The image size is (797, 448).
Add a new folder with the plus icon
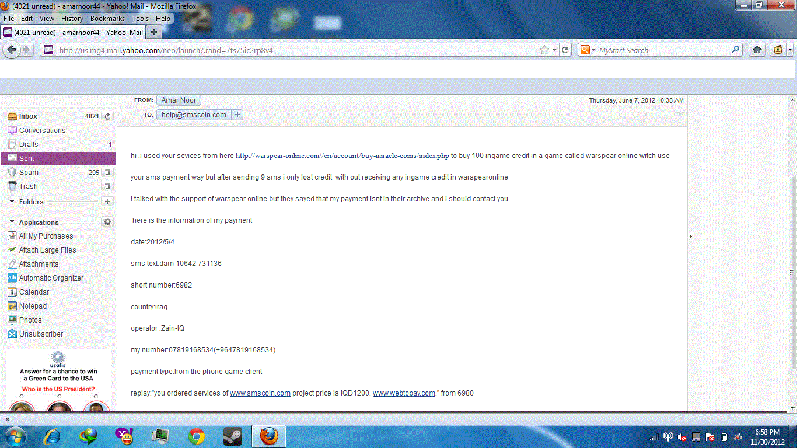point(107,201)
